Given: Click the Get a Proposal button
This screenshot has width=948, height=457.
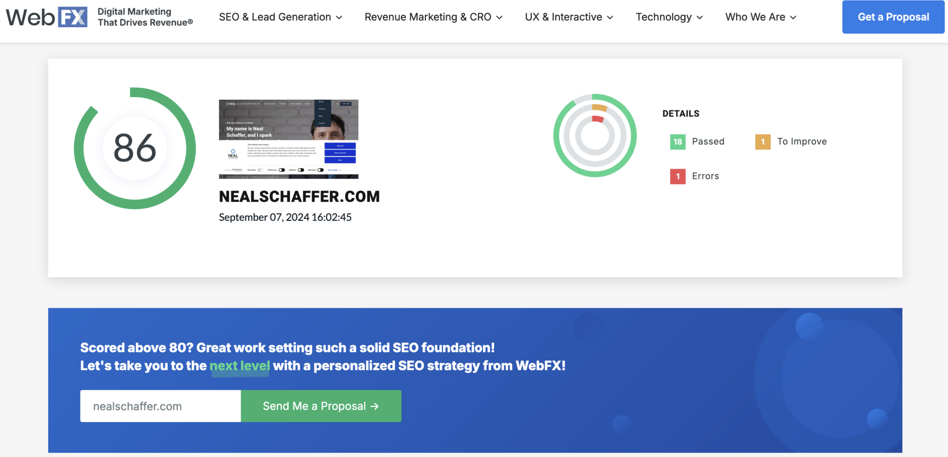Looking at the screenshot, I should click(x=893, y=17).
